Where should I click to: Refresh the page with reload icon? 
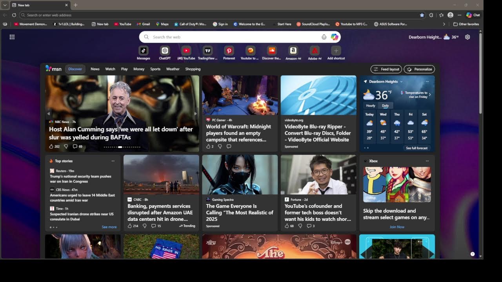coord(14,15)
